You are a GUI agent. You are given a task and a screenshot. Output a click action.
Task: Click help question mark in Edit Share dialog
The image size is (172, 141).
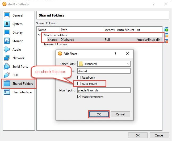[115, 54]
